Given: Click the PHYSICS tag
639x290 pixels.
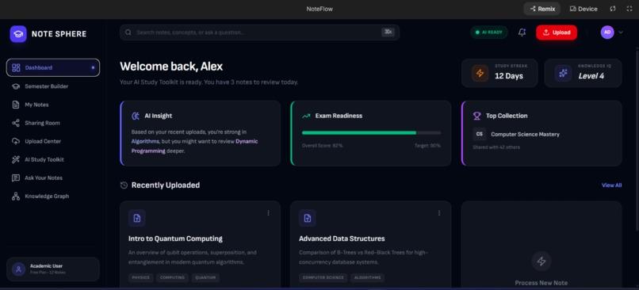Looking at the screenshot, I should tap(140, 278).
